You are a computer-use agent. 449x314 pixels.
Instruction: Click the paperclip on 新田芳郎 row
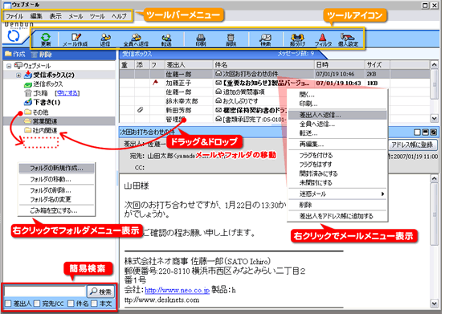pos(140,110)
